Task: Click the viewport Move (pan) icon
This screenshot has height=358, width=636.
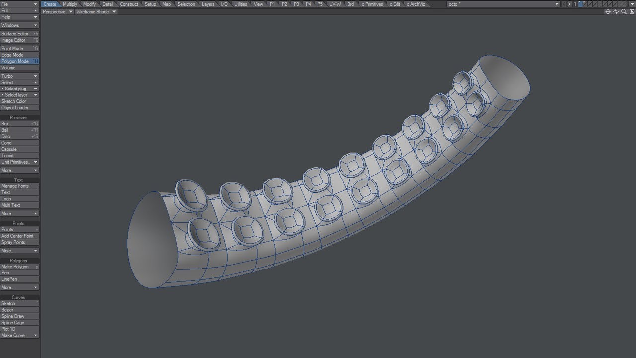Action: click(x=608, y=12)
